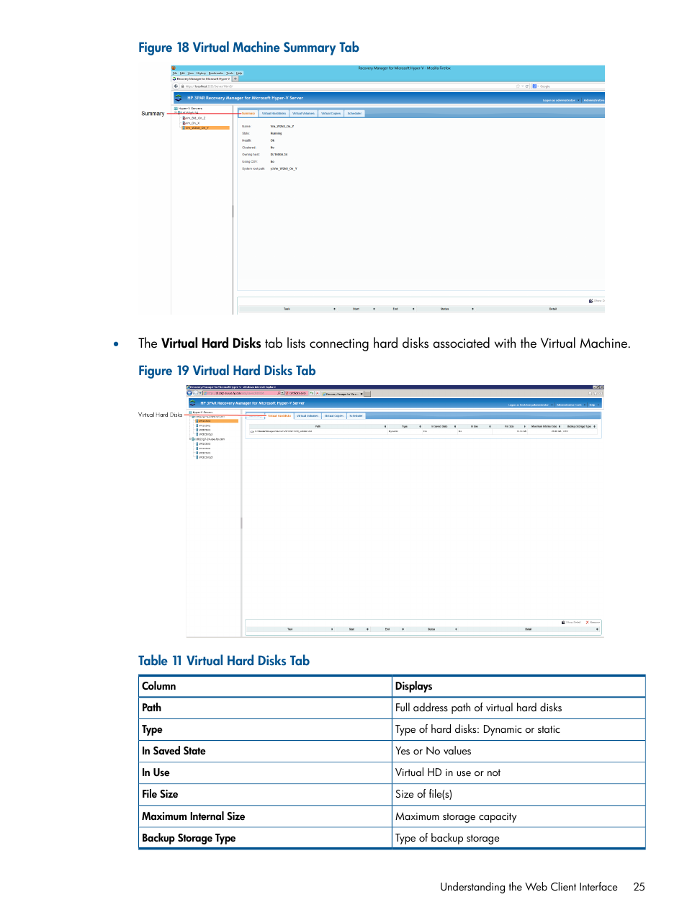687x915 pixels.
Task: Select vm_On_X node in Figure 18 tree
Action: click(192, 123)
